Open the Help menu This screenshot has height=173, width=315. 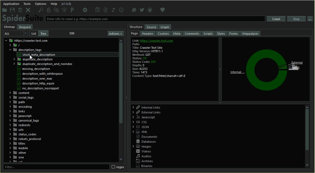pyautogui.click(x=54, y=4)
